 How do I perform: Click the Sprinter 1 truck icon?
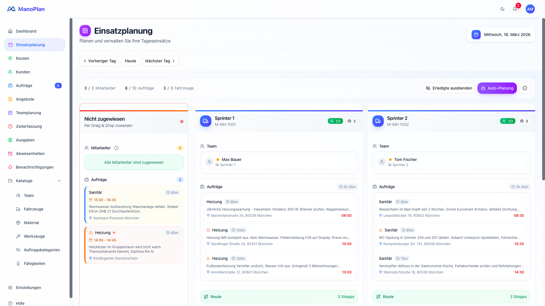click(206, 121)
